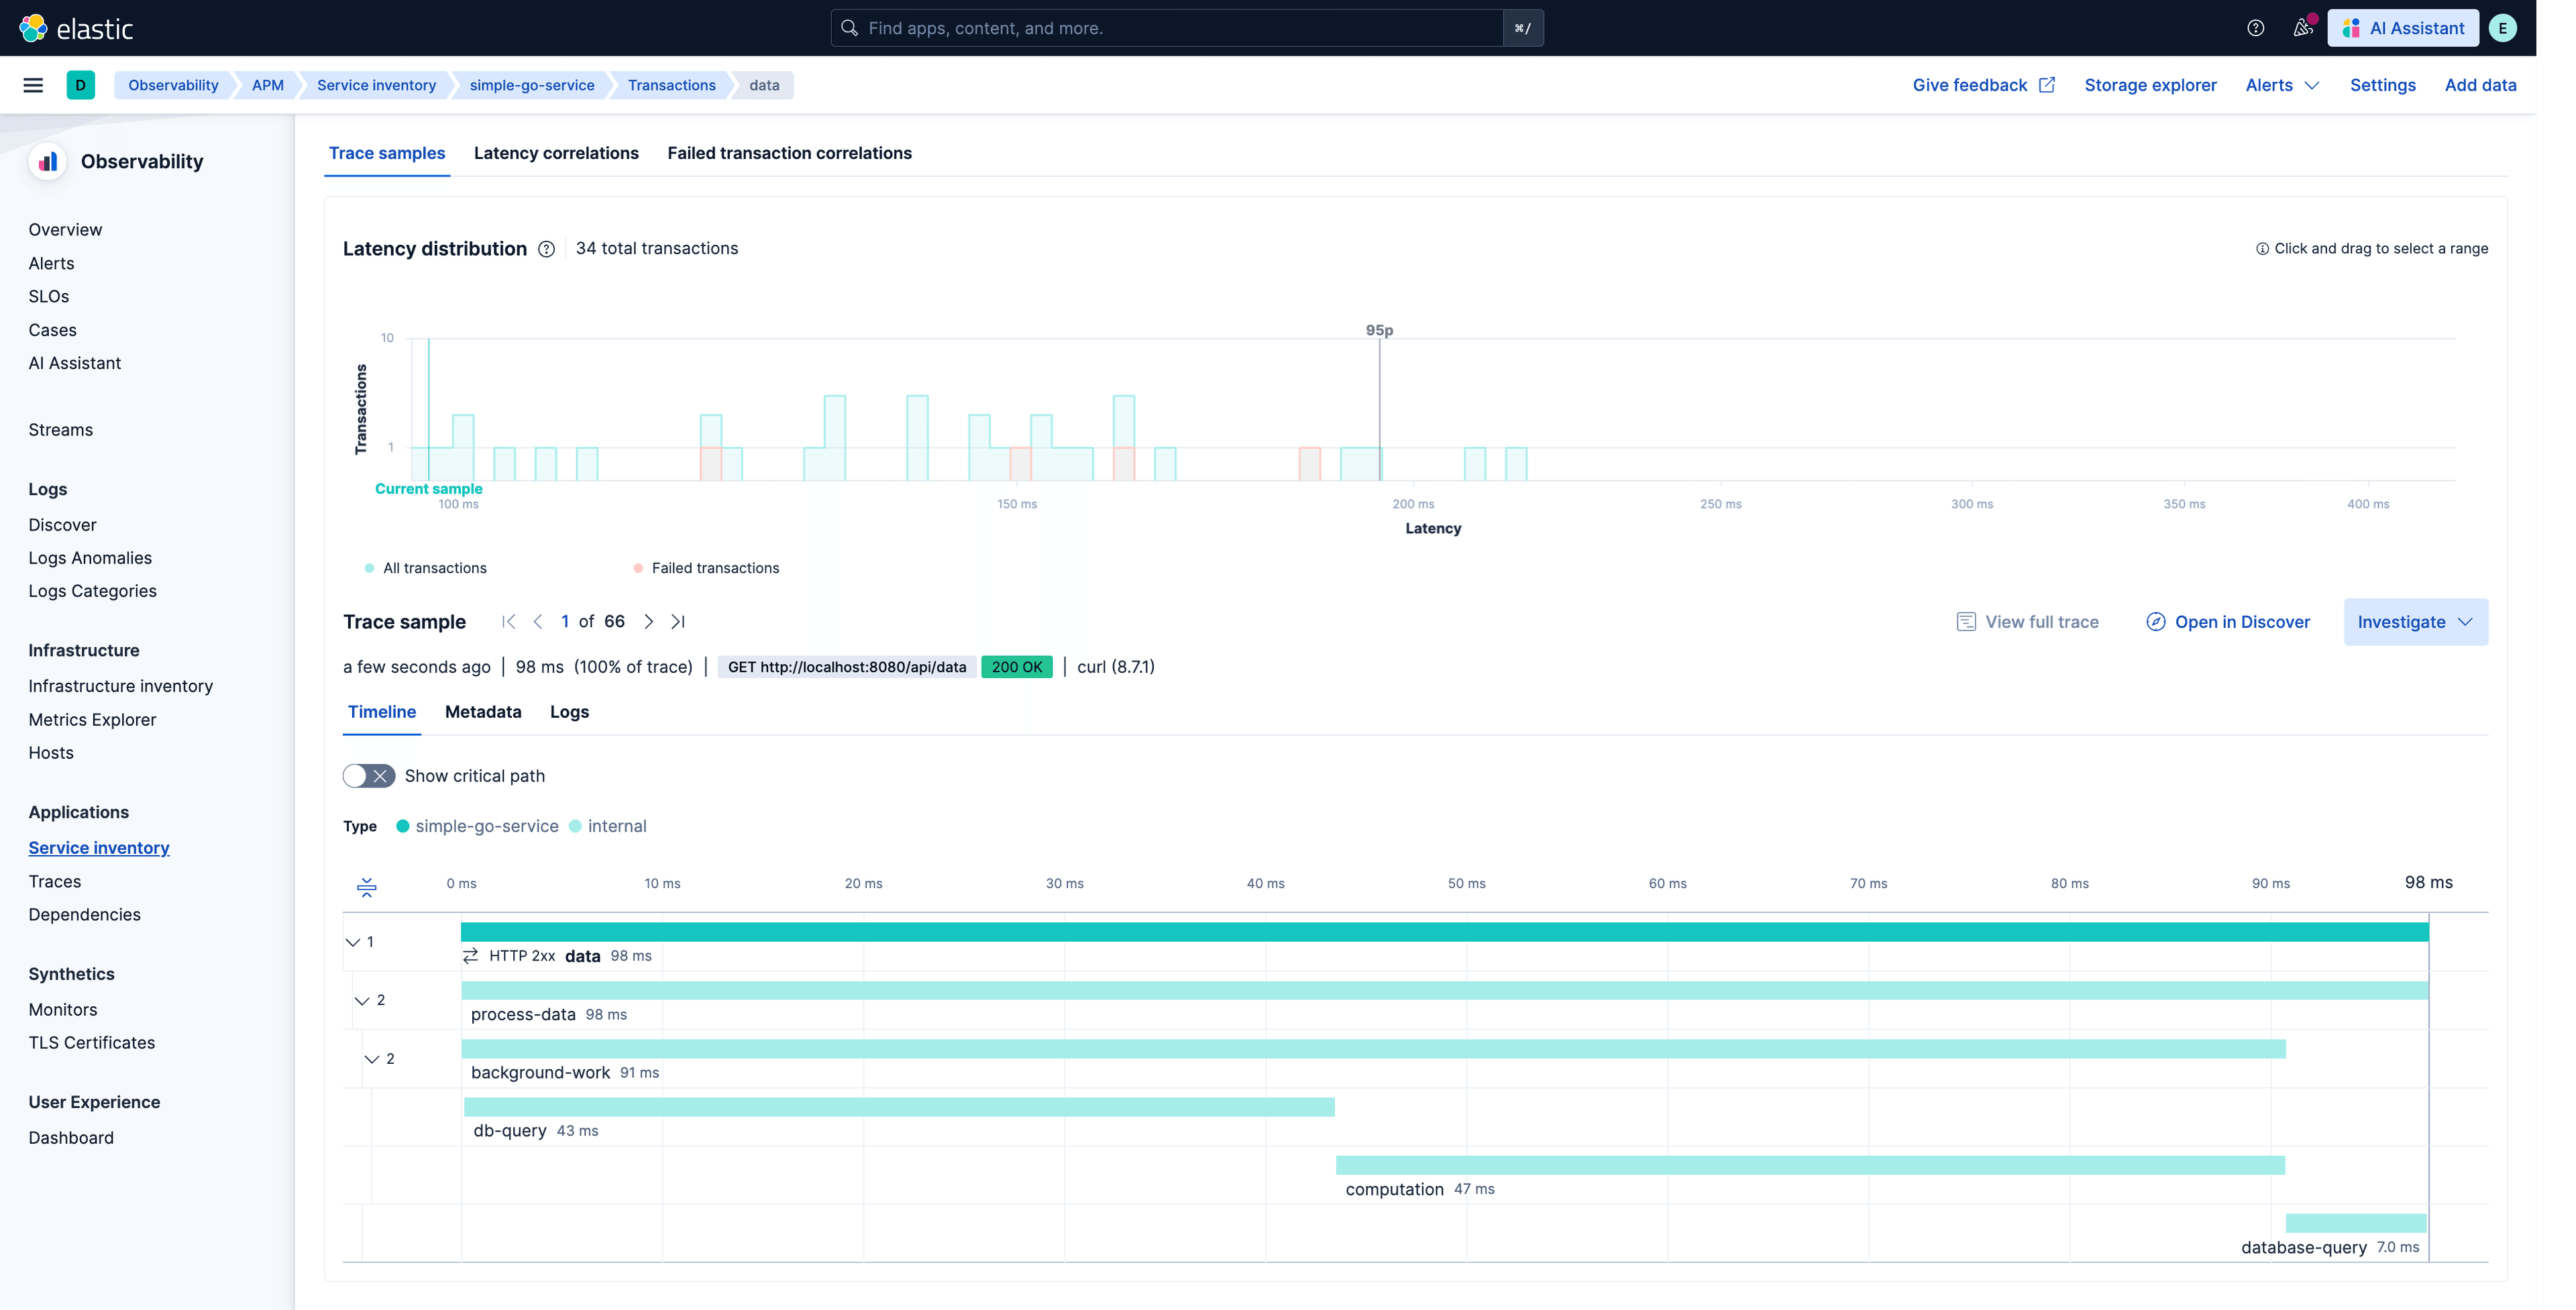
Task: Switch to the Metadata tab
Action: [483, 712]
